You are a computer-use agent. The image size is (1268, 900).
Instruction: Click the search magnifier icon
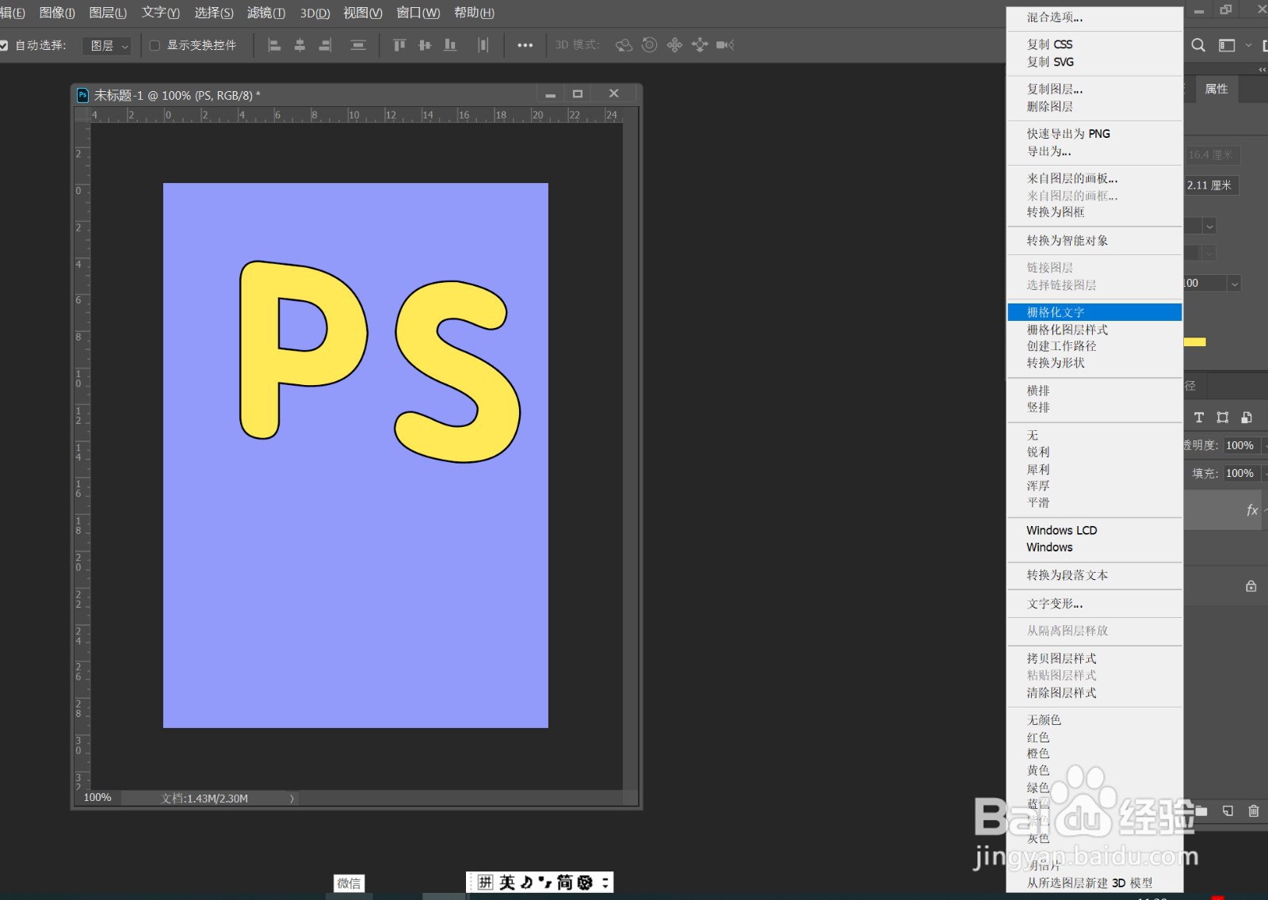point(1198,45)
